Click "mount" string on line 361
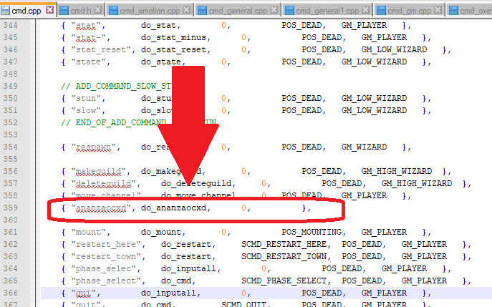This screenshot has width=492, height=307. 89,232
